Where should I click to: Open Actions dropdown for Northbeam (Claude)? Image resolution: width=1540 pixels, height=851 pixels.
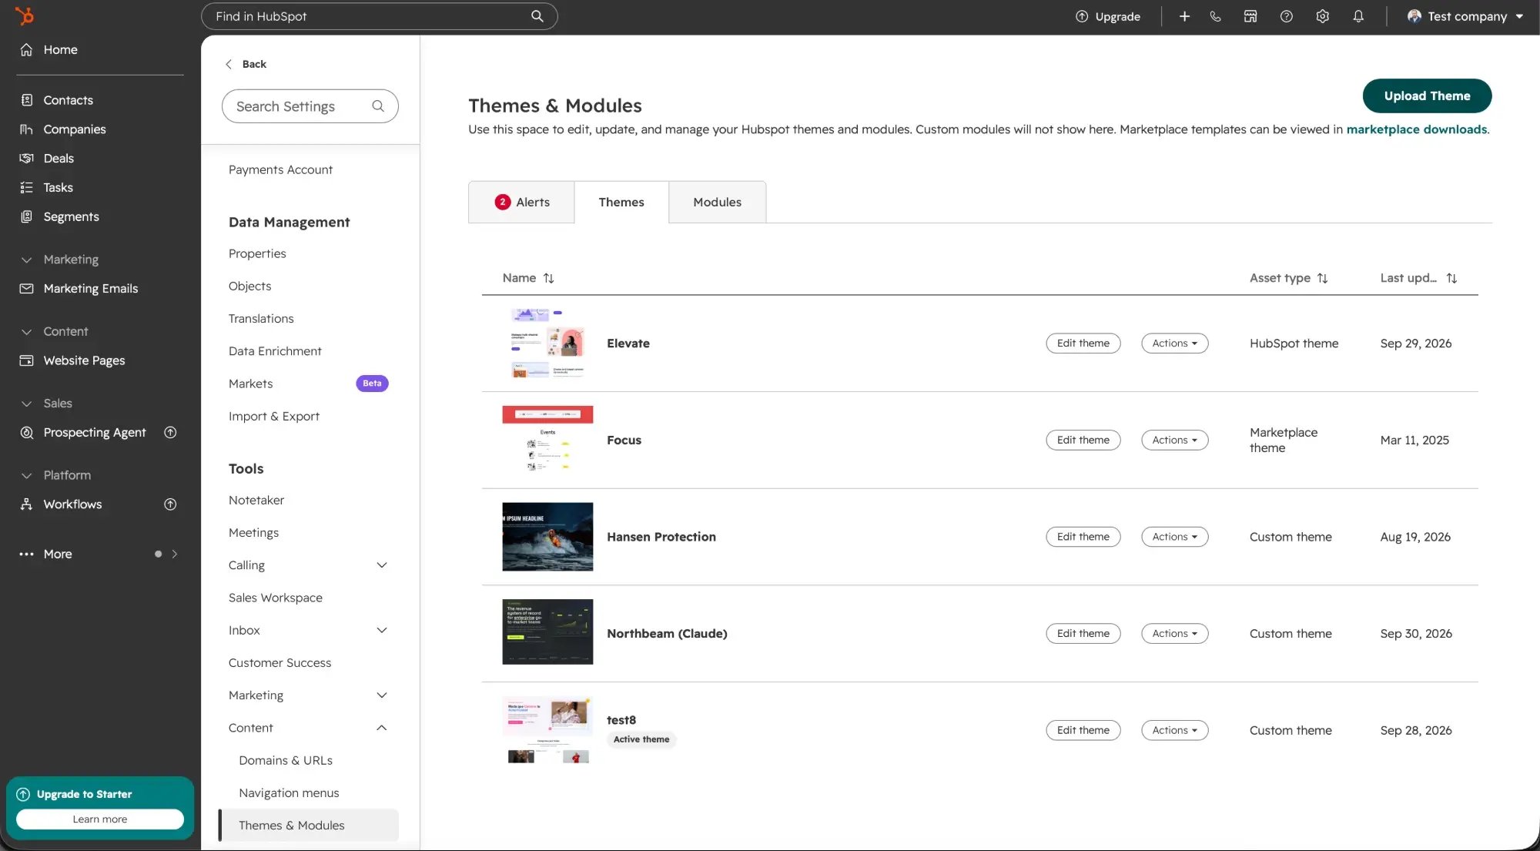[1174, 634]
